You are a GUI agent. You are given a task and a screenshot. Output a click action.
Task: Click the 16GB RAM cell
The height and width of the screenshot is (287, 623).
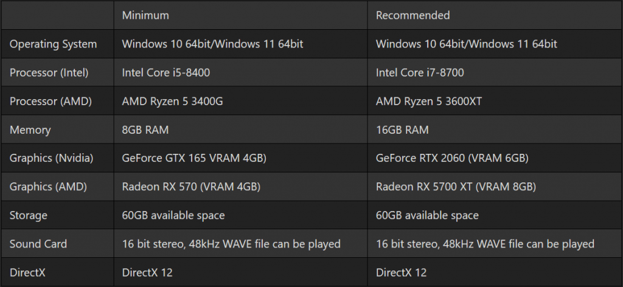click(402, 130)
